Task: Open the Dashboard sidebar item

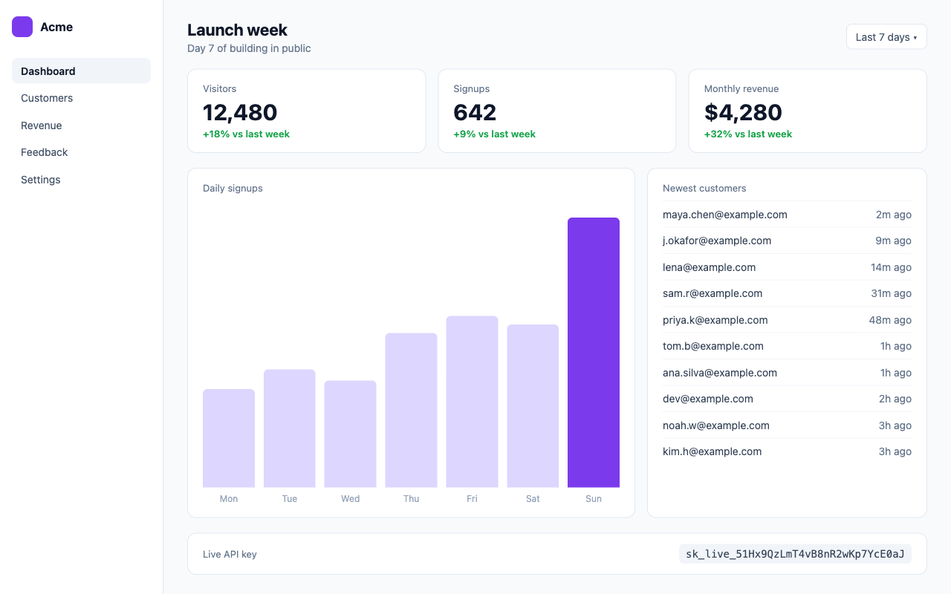Action: (81, 71)
